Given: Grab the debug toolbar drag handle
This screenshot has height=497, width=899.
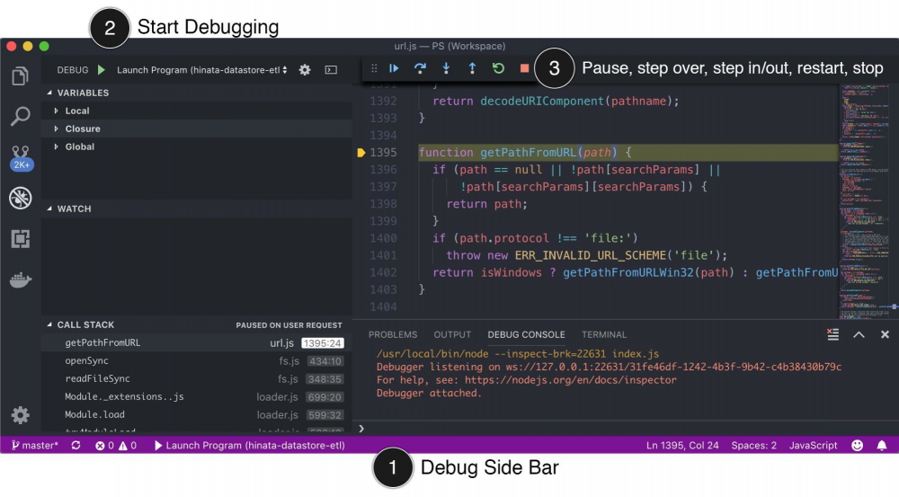Looking at the screenshot, I should tap(374, 68).
